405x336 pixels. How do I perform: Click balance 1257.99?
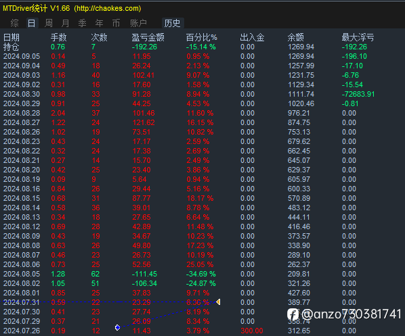pyautogui.click(x=301, y=66)
